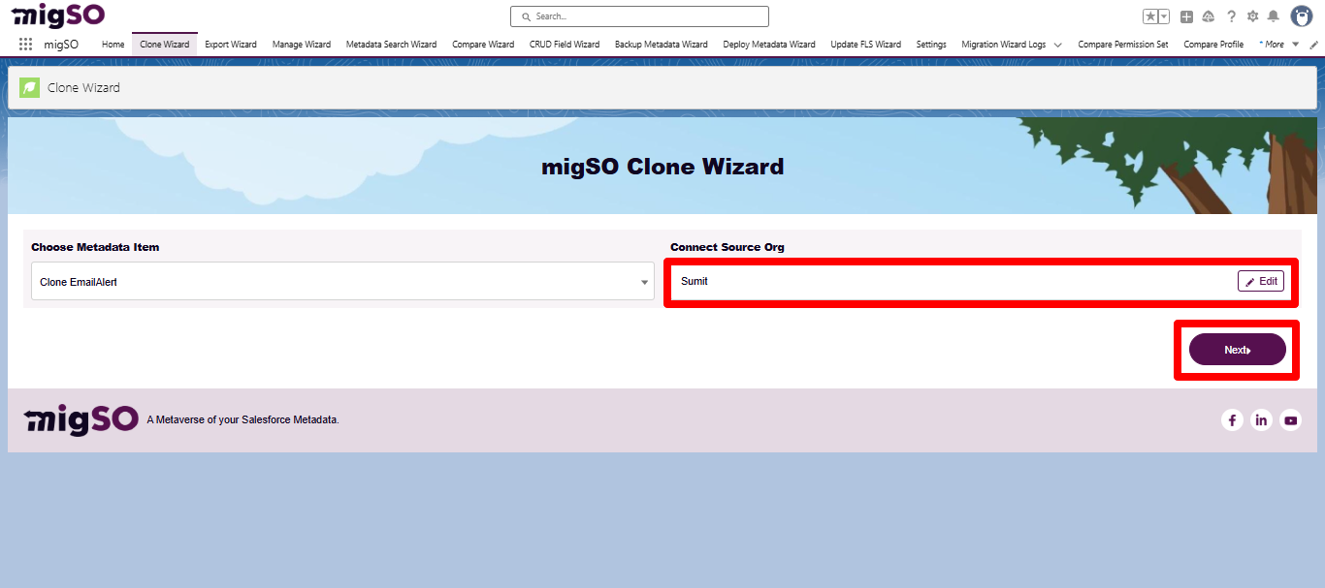Image resolution: width=1325 pixels, height=588 pixels.
Task: Click the Next button
Action: click(x=1238, y=350)
